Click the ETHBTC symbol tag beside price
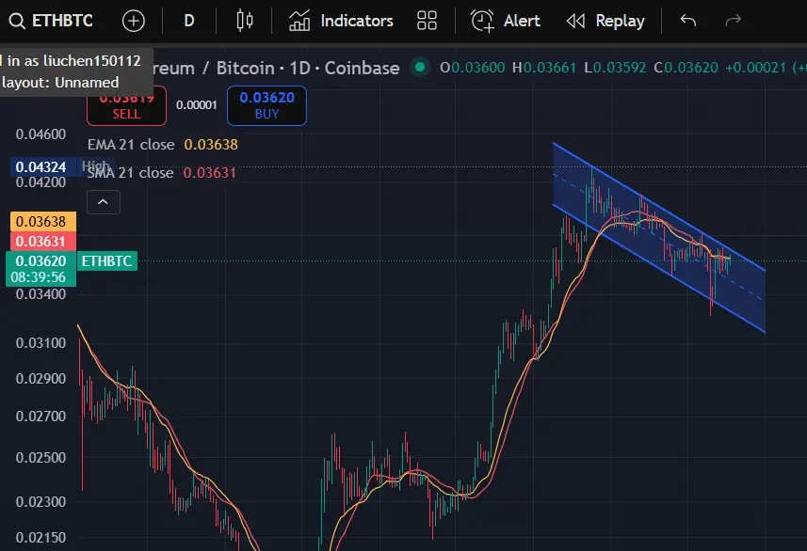This screenshot has width=807, height=551. click(107, 260)
